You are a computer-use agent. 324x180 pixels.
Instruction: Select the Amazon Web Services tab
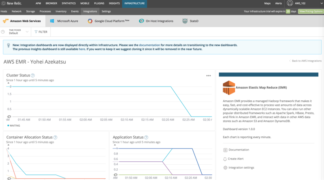click(23, 21)
